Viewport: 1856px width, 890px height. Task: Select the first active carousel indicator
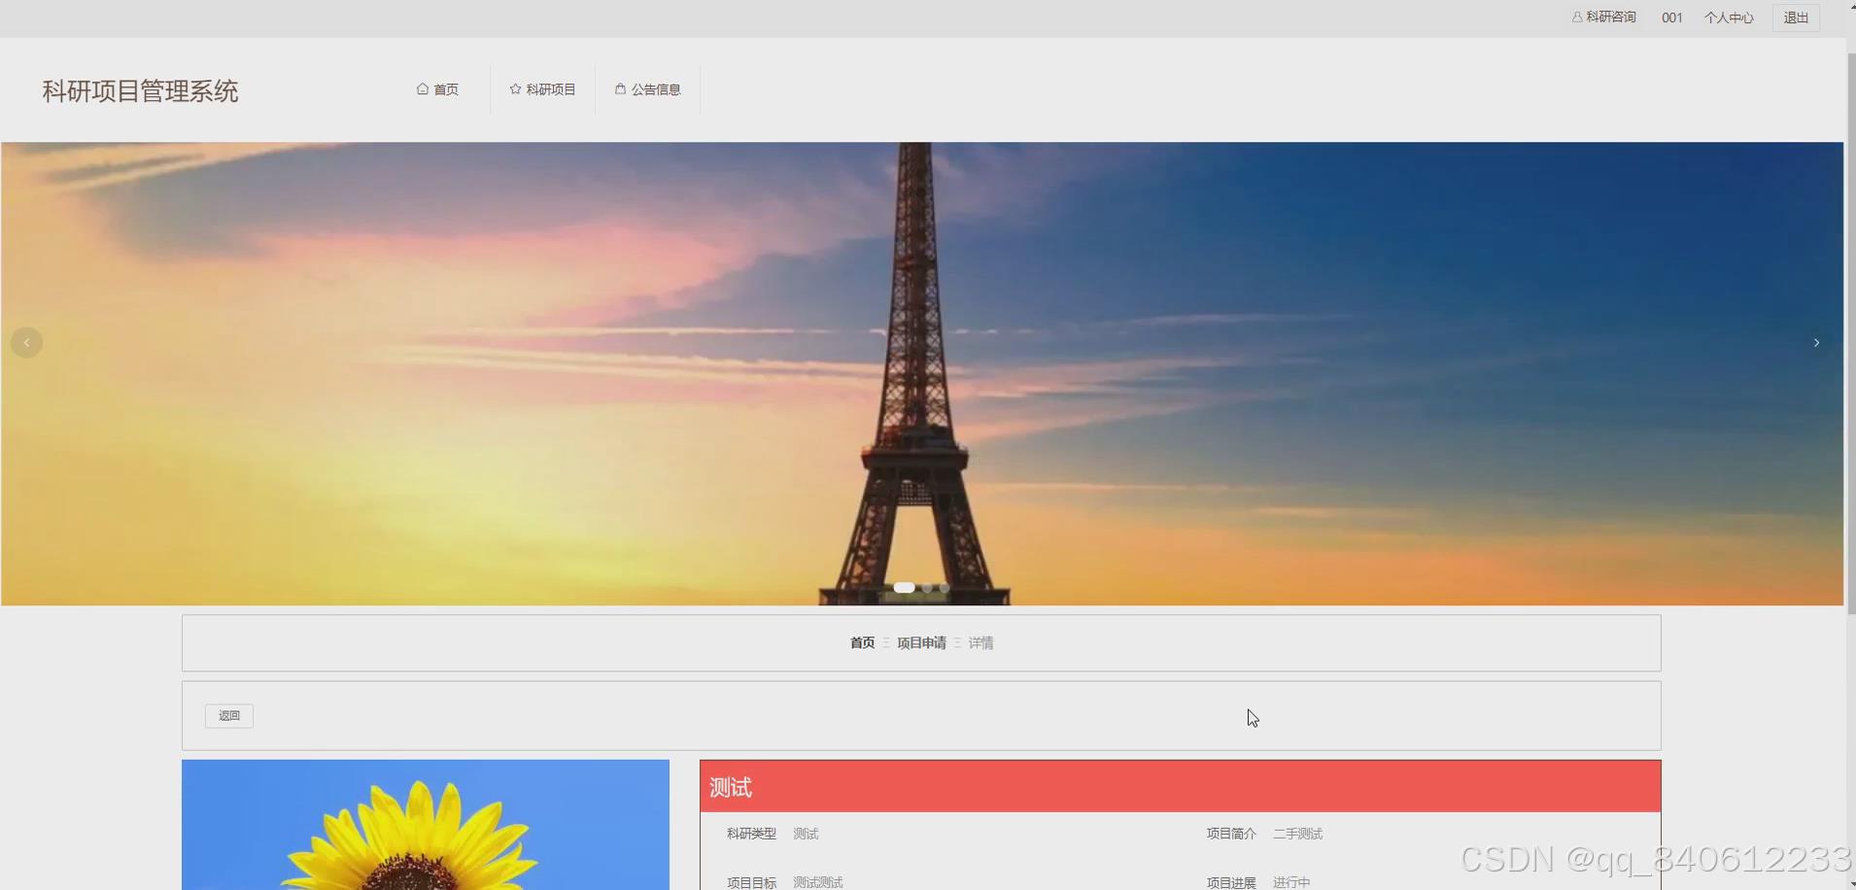pos(904,588)
